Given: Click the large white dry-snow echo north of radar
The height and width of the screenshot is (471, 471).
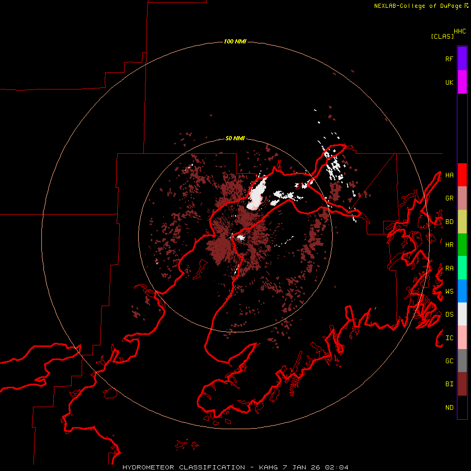Looking at the screenshot, I should [257, 194].
